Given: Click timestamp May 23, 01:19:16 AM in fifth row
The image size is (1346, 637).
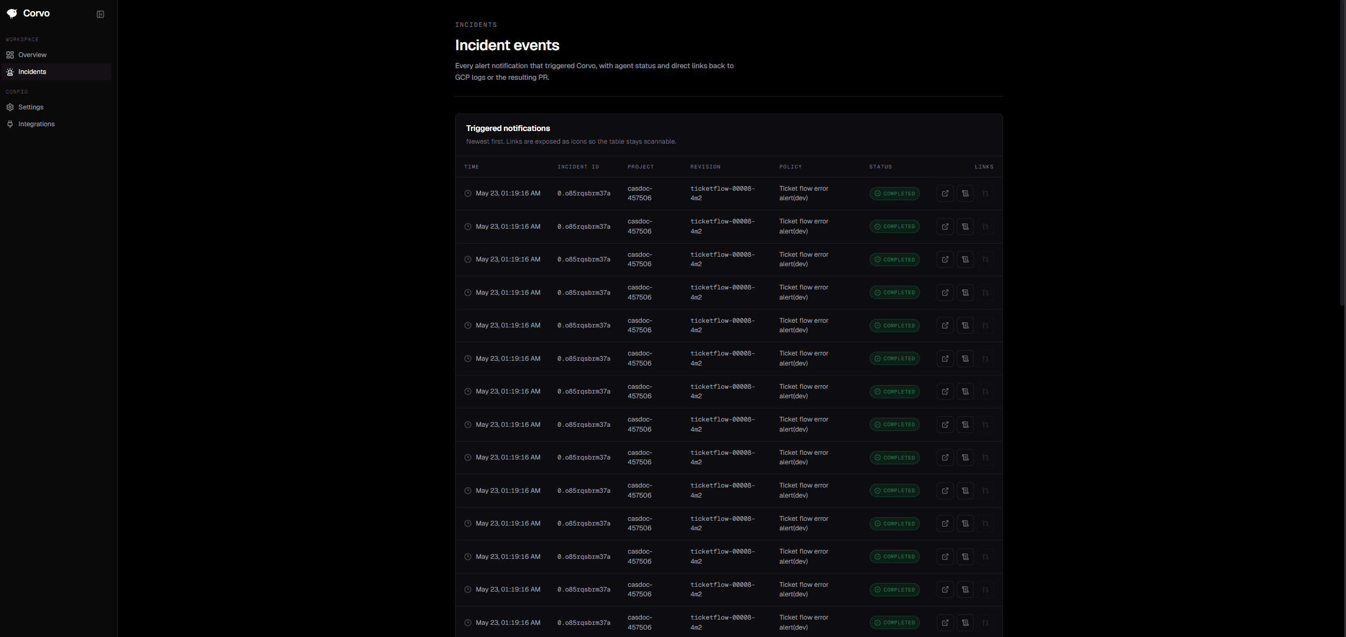Looking at the screenshot, I should click(x=508, y=325).
